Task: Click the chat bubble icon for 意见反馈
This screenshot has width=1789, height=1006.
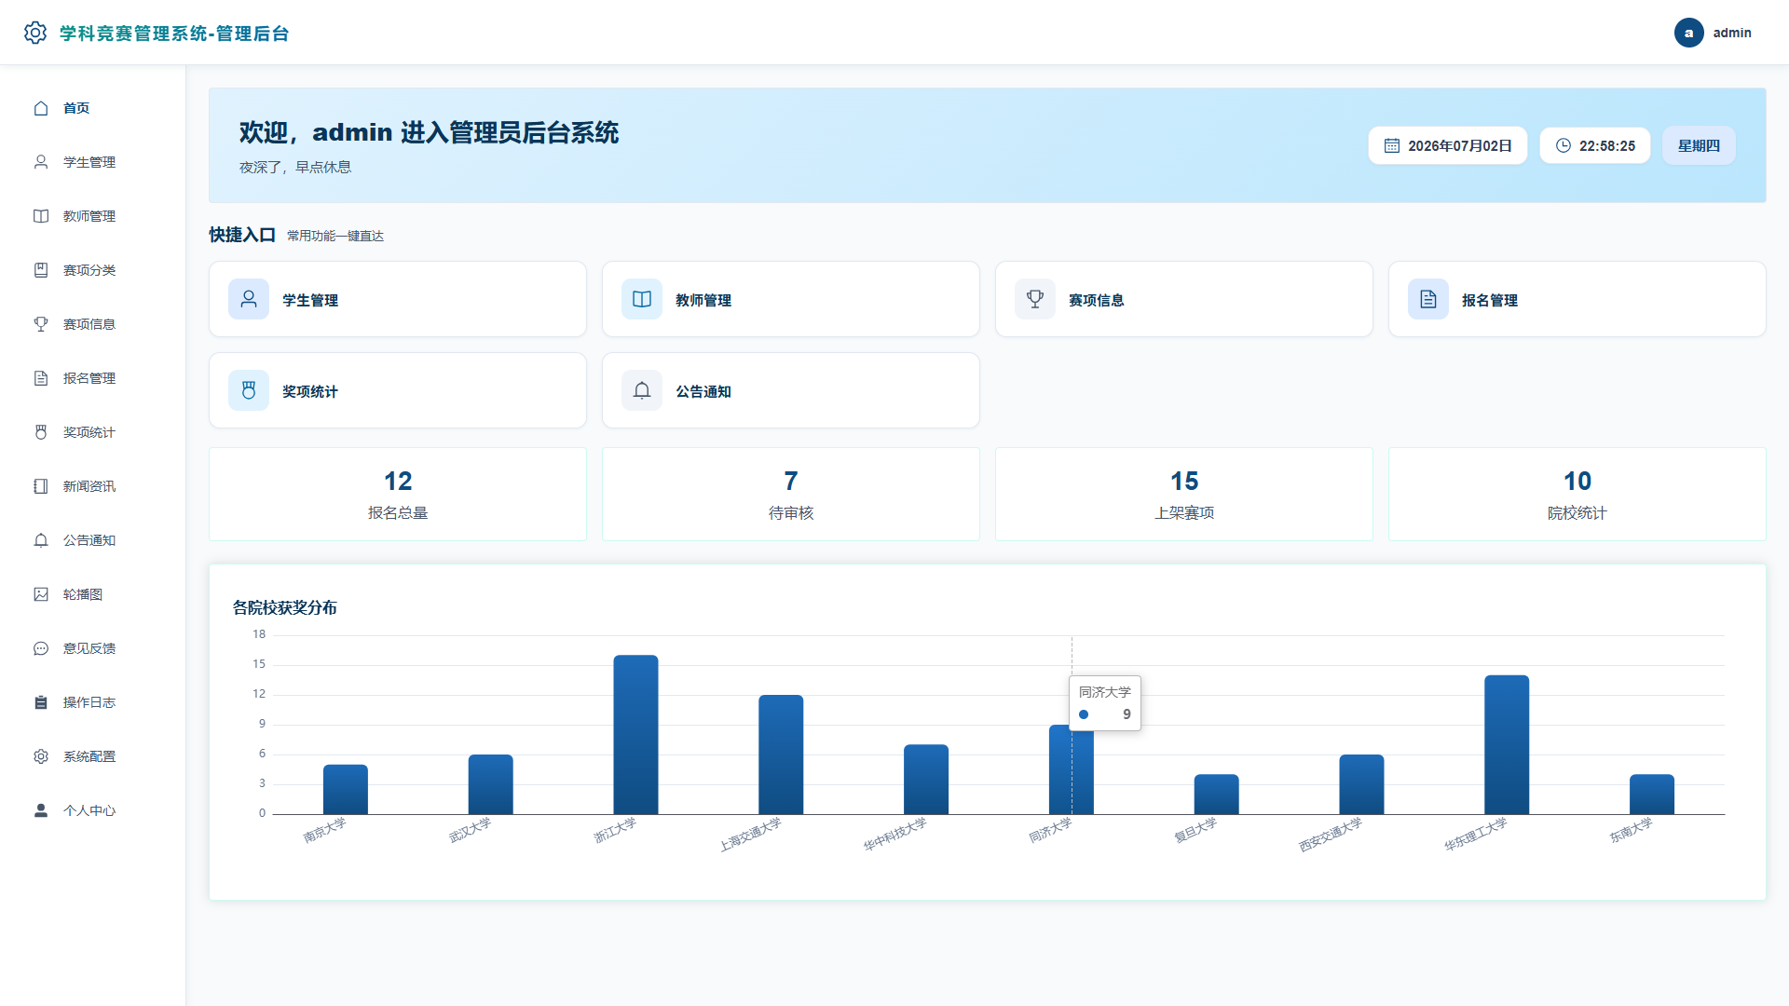Action: point(41,648)
